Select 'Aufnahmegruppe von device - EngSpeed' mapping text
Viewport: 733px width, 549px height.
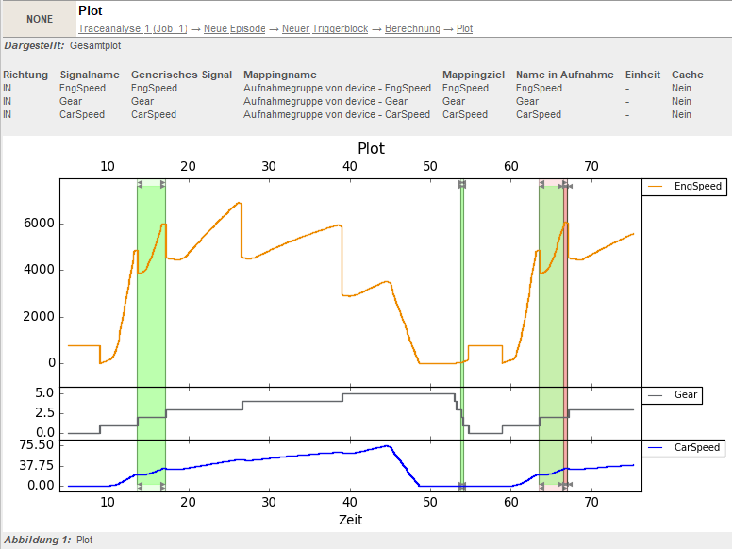[337, 88]
